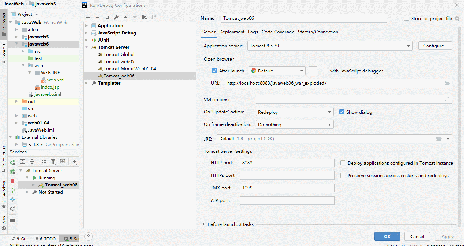
Task: Expand the Templates node
Action: coord(86,83)
